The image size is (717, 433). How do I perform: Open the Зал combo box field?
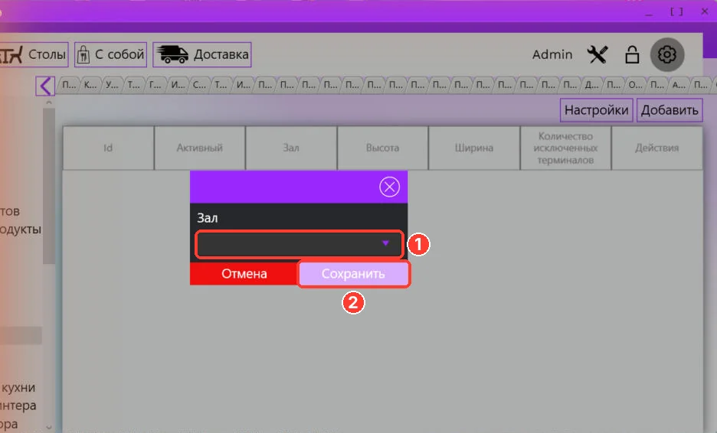click(300, 244)
